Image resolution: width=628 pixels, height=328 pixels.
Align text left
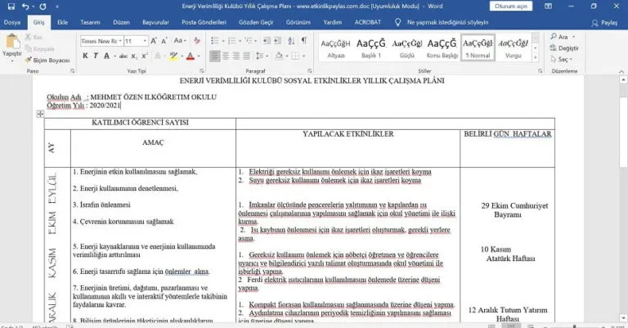[x=215, y=56]
